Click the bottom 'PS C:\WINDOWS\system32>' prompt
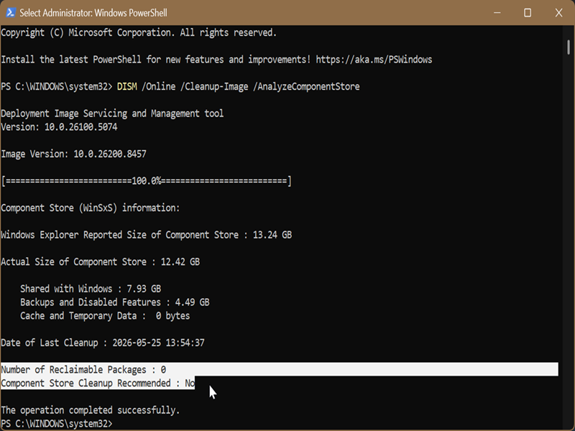Screen dimensions: 575x431 pos(57,424)
